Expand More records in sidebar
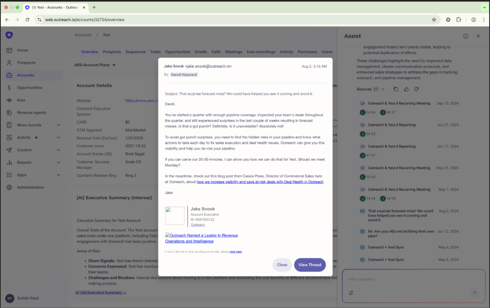490x308 pixels. pos(59,125)
